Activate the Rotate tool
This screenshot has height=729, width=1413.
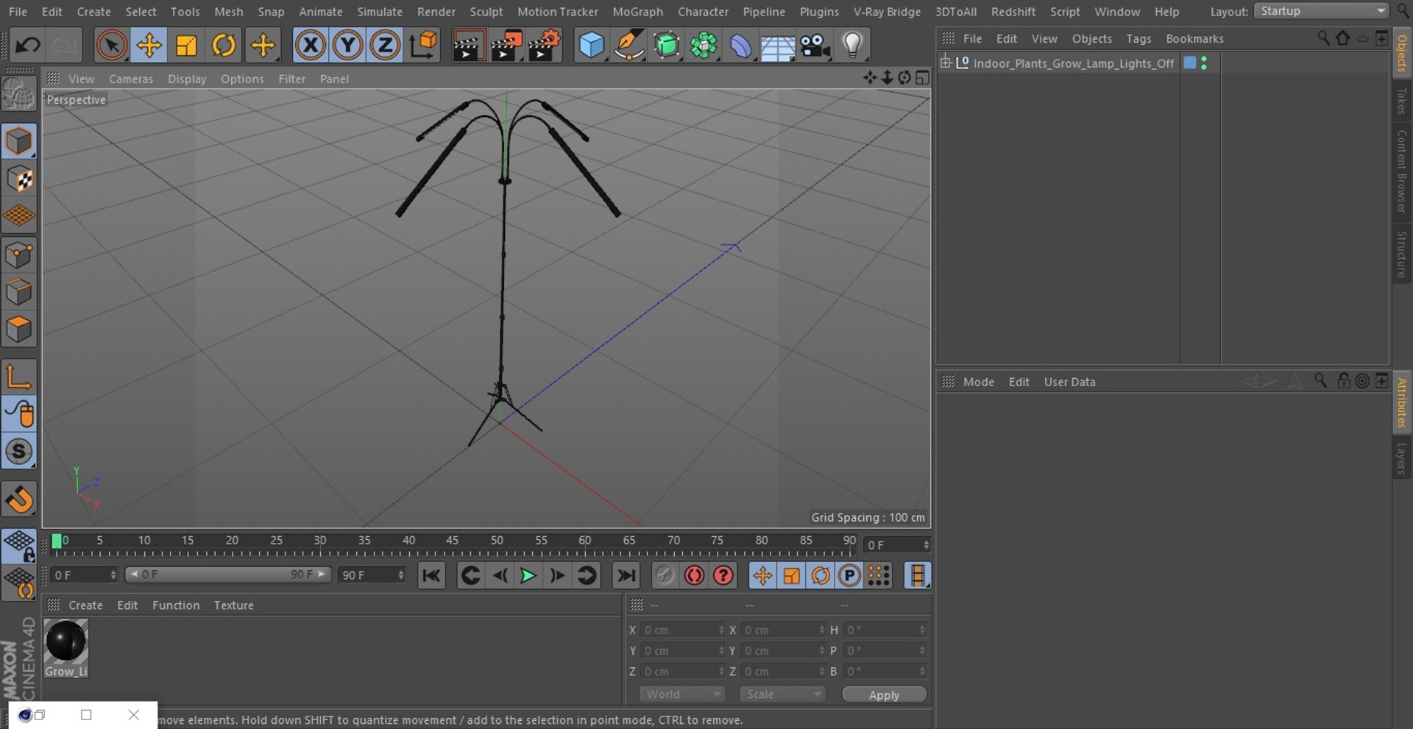coord(224,46)
